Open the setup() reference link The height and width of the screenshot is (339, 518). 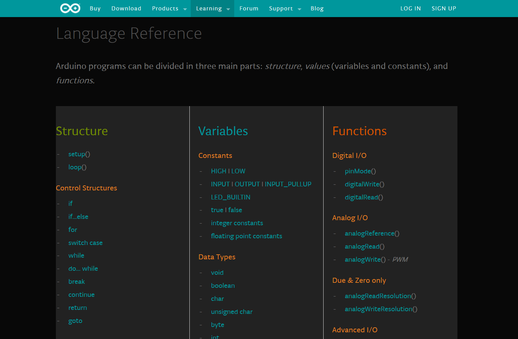tap(79, 154)
